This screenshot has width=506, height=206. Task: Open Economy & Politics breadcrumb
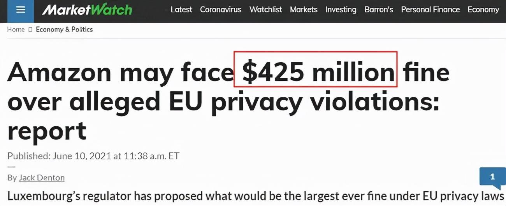pos(64,30)
